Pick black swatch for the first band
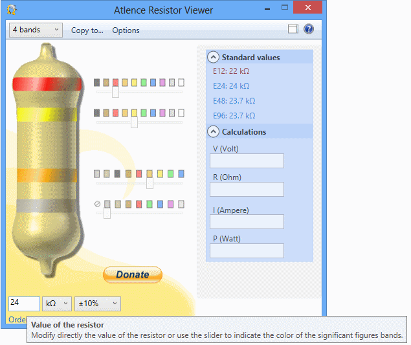 96,83
